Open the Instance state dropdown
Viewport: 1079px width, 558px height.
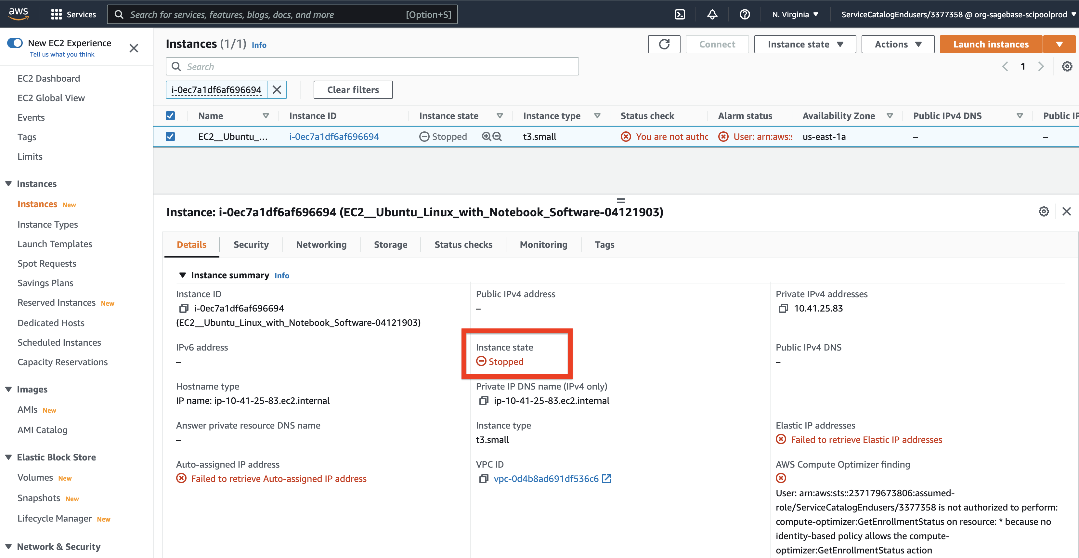click(805, 45)
